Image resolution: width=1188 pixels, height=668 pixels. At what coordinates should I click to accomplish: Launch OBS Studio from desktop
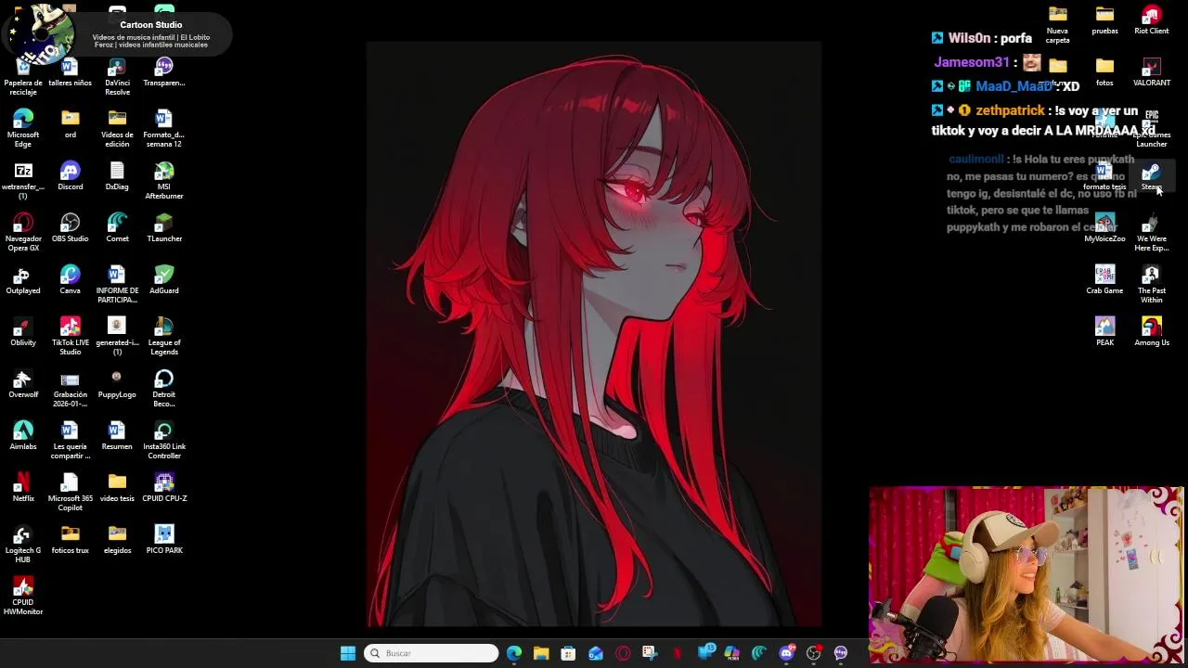(x=70, y=227)
